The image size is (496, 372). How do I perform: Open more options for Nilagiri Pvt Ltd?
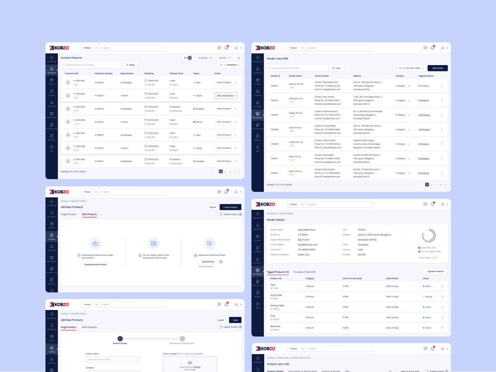pyautogui.click(x=442, y=115)
